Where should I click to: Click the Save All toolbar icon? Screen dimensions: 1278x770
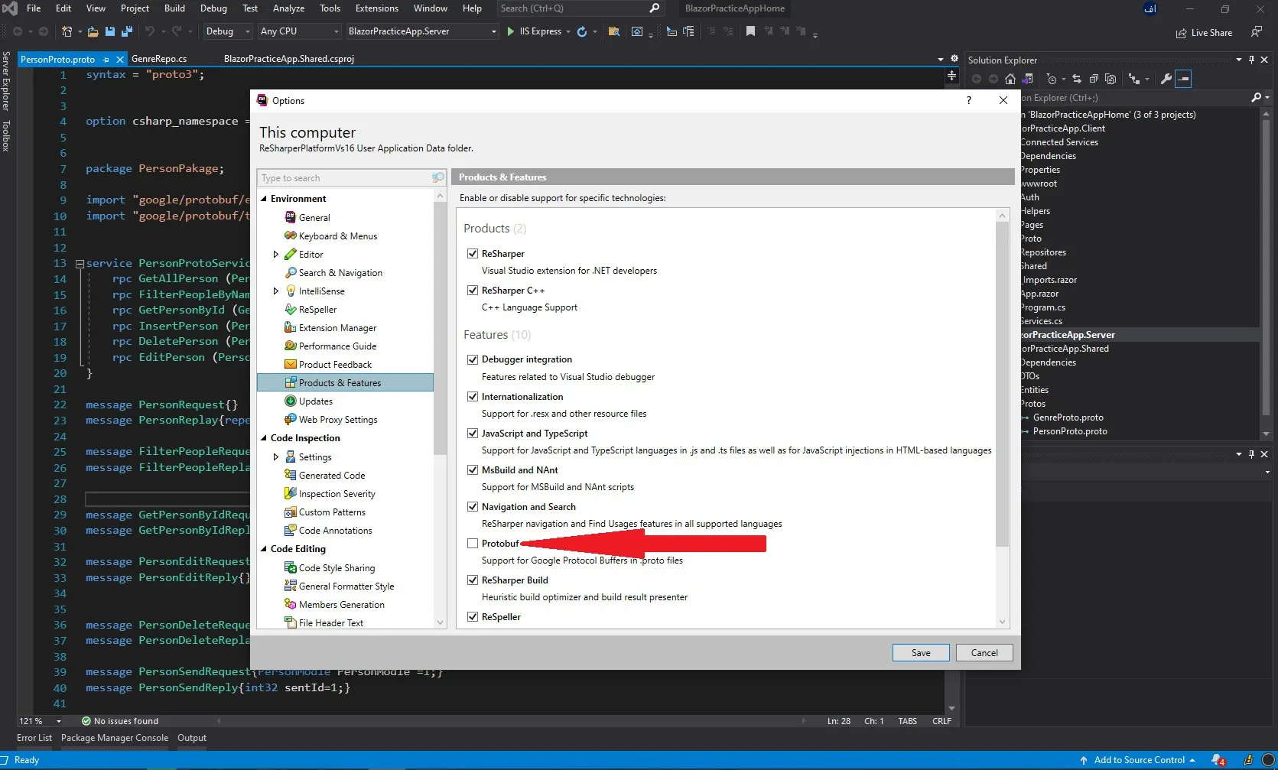126,31
